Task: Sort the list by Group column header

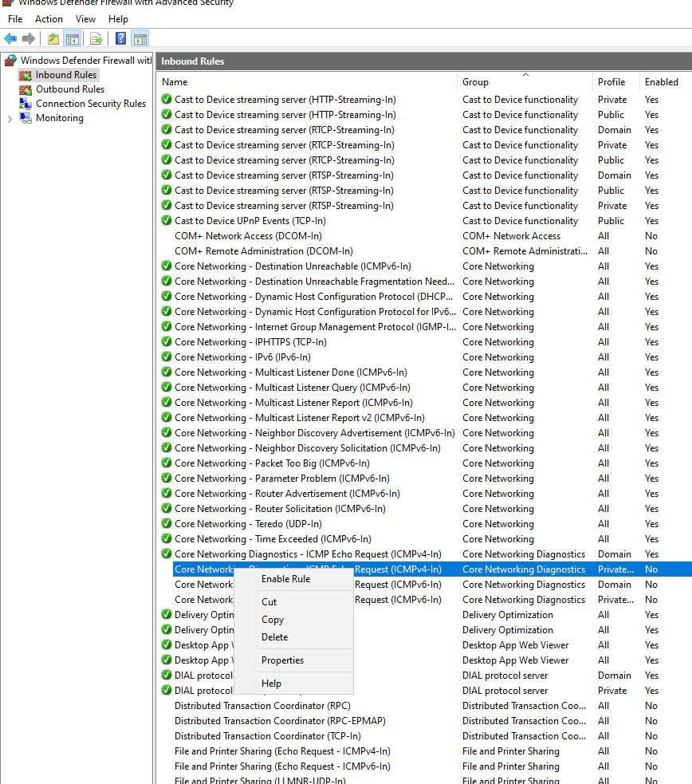Action: (x=525, y=82)
